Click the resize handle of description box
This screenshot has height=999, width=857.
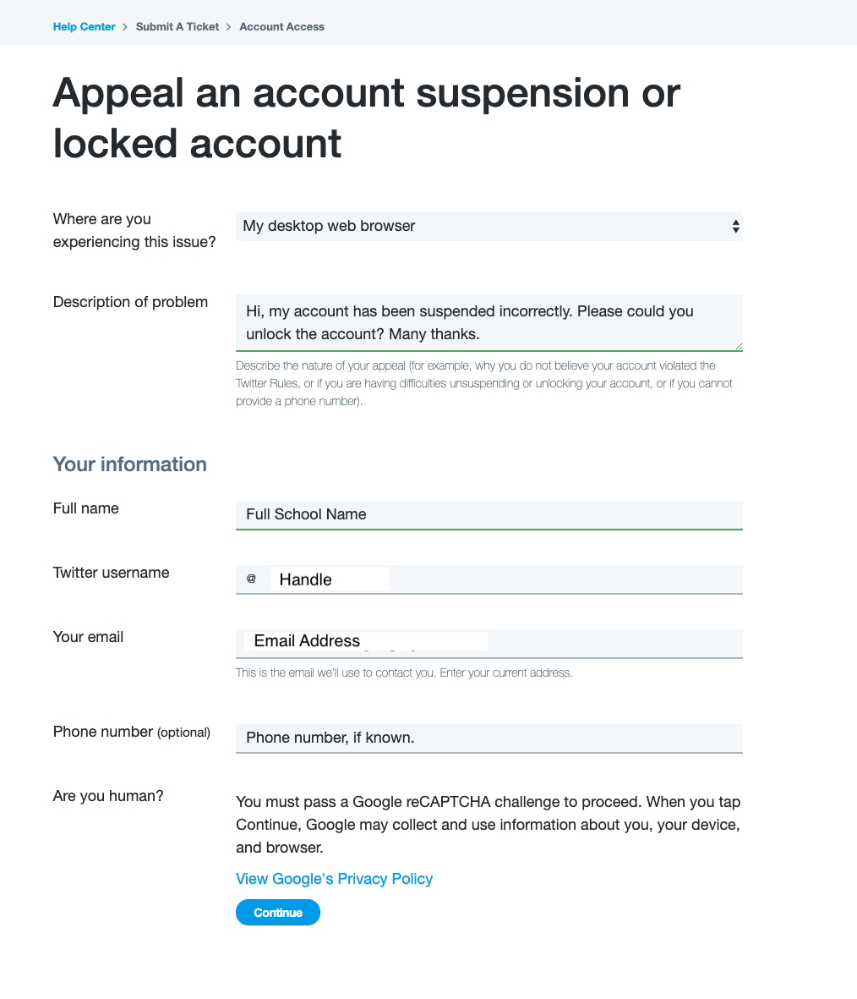(x=739, y=346)
